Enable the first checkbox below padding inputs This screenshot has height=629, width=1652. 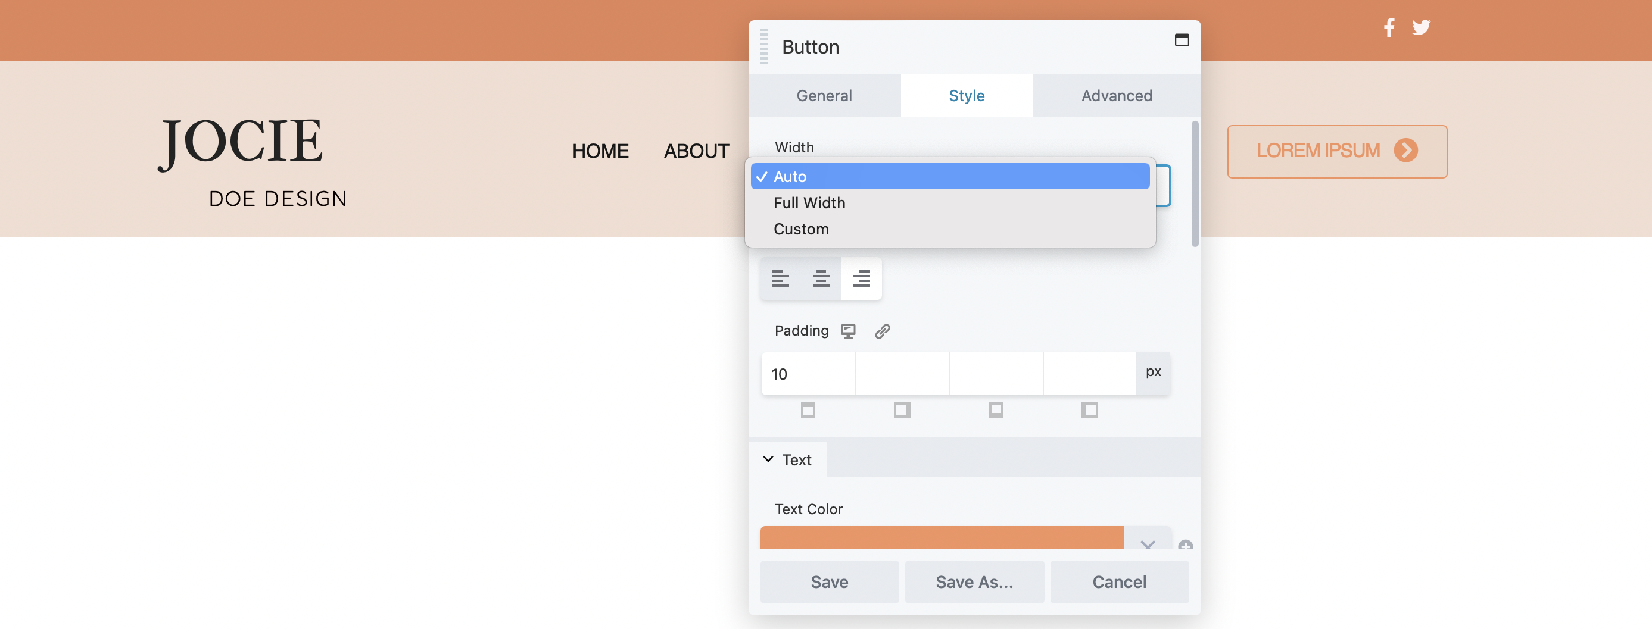(x=808, y=411)
